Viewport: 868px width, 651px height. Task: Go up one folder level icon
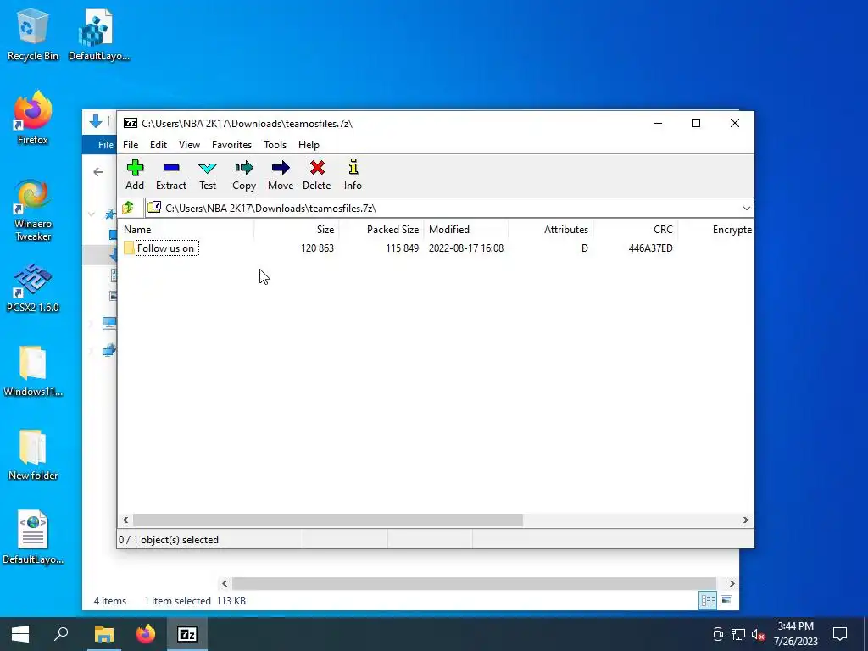pos(129,209)
